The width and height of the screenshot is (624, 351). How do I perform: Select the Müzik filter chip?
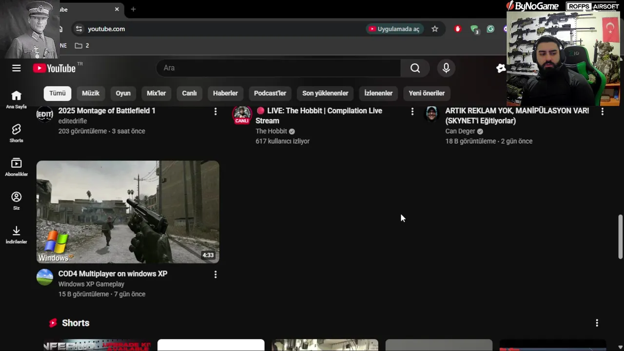click(x=91, y=93)
